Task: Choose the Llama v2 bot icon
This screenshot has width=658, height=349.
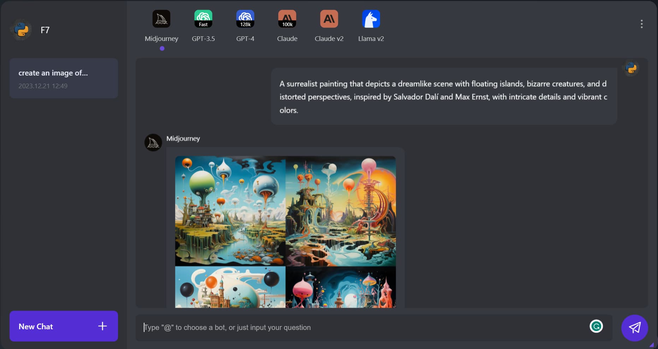Action: coord(371,19)
